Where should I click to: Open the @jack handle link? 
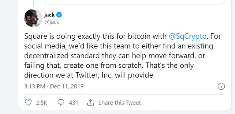[x=52, y=22]
